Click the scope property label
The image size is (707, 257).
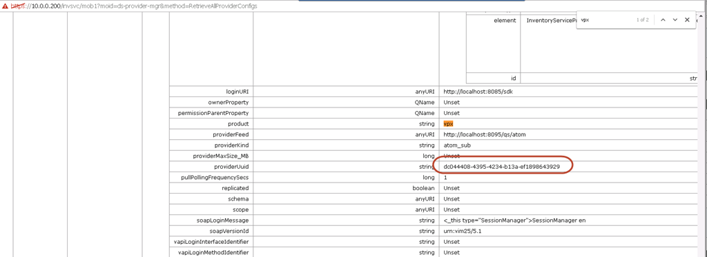click(241, 209)
